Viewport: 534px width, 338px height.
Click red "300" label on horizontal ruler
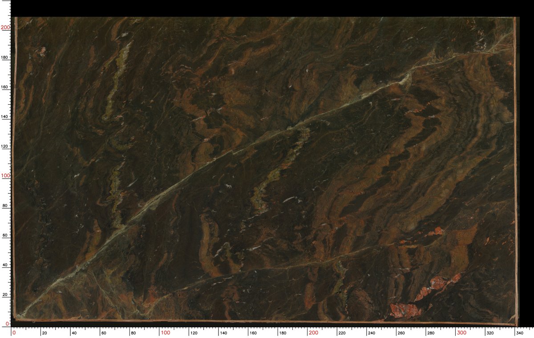[x=461, y=333]
